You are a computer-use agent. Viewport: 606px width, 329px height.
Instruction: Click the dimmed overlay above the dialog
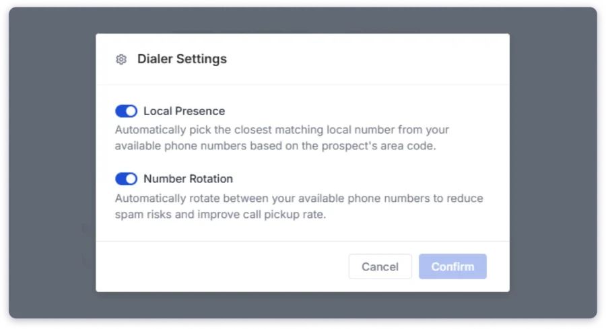click(303, 19)
